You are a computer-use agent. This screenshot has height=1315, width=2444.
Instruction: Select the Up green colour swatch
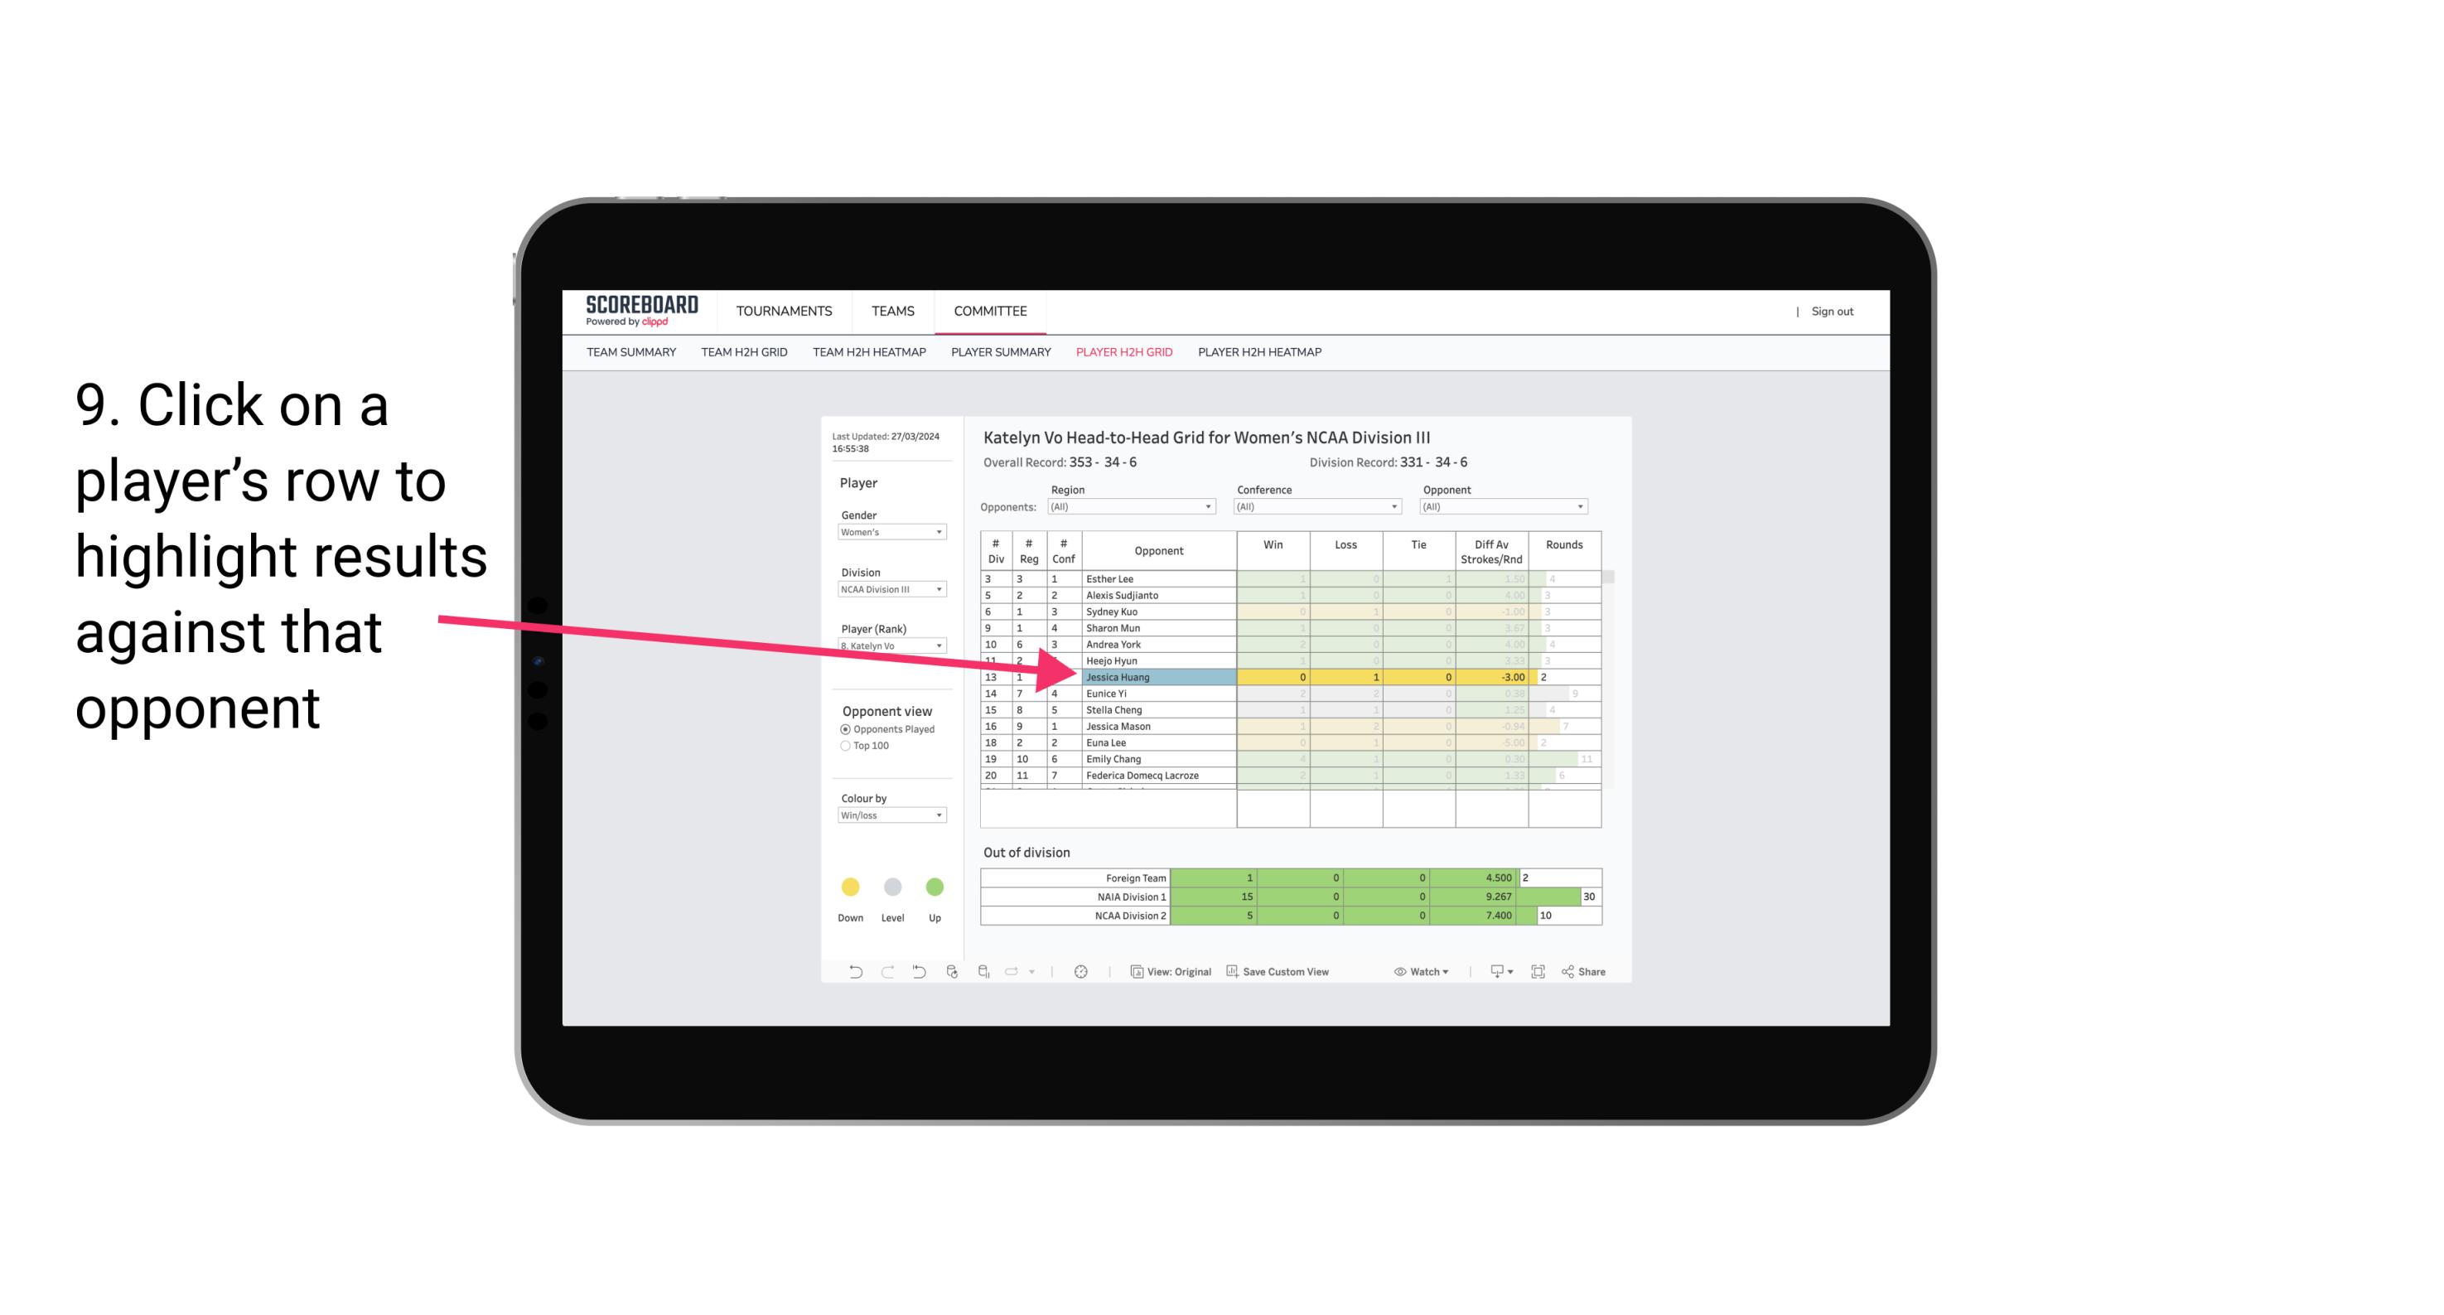pos(934,887)
